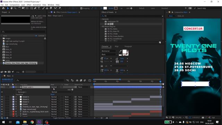Select the Unified Camera tool
Screen dimensions: 222x125
[23, 8]
